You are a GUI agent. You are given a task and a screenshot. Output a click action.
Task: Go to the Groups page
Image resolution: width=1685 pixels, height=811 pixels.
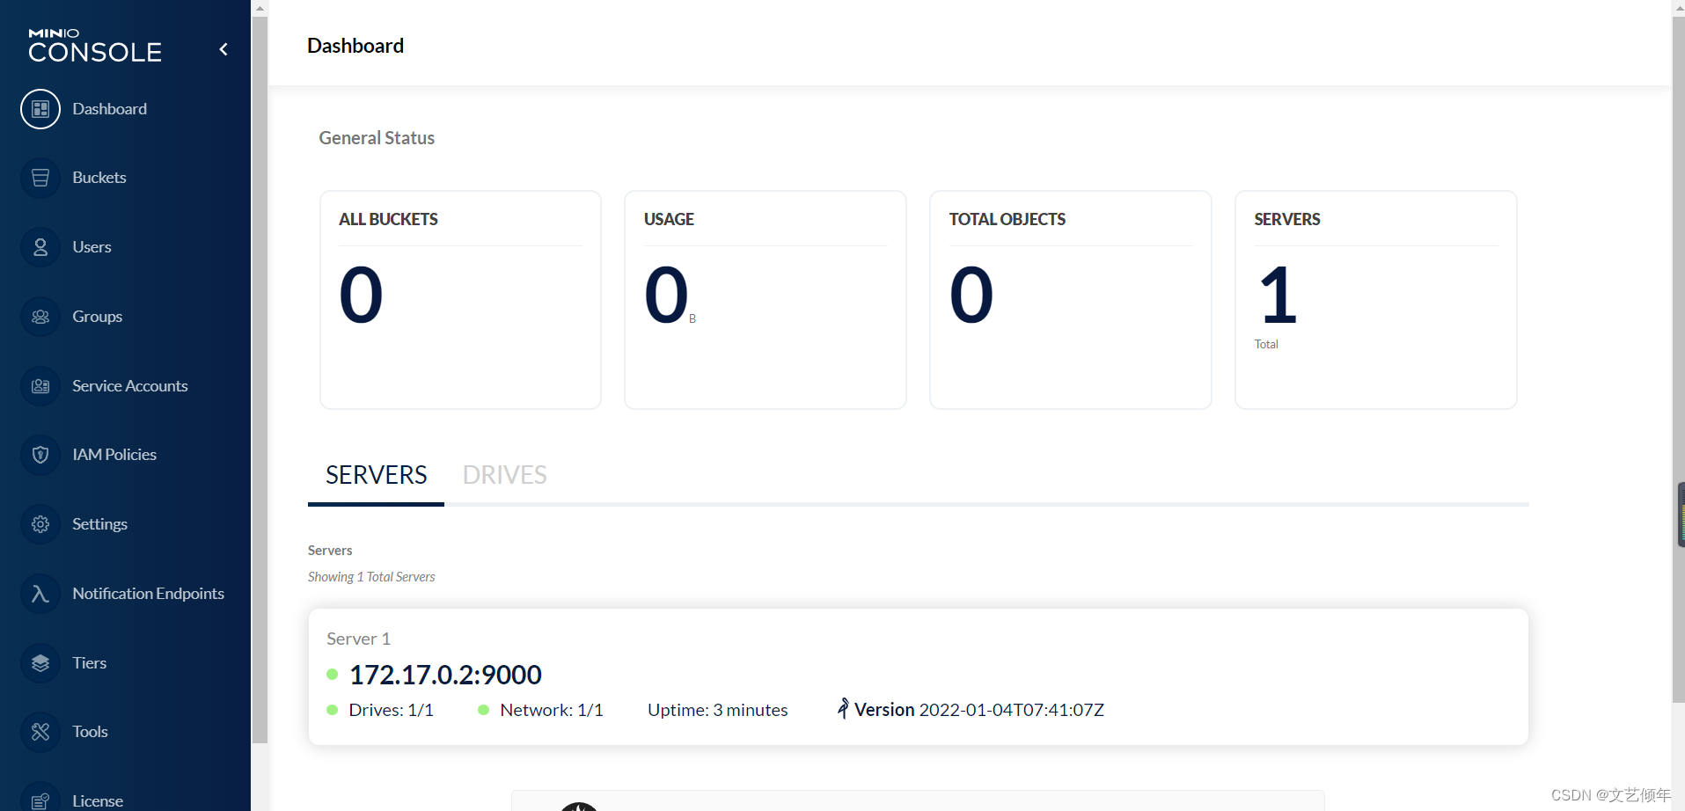[x=97, y=317]
